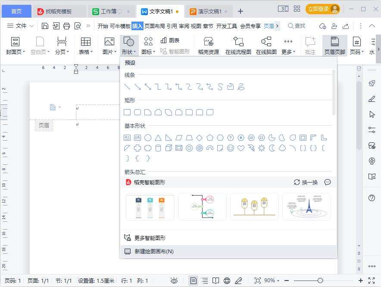Click the online mind map icon
381x287 pixels.
(266, 46)
